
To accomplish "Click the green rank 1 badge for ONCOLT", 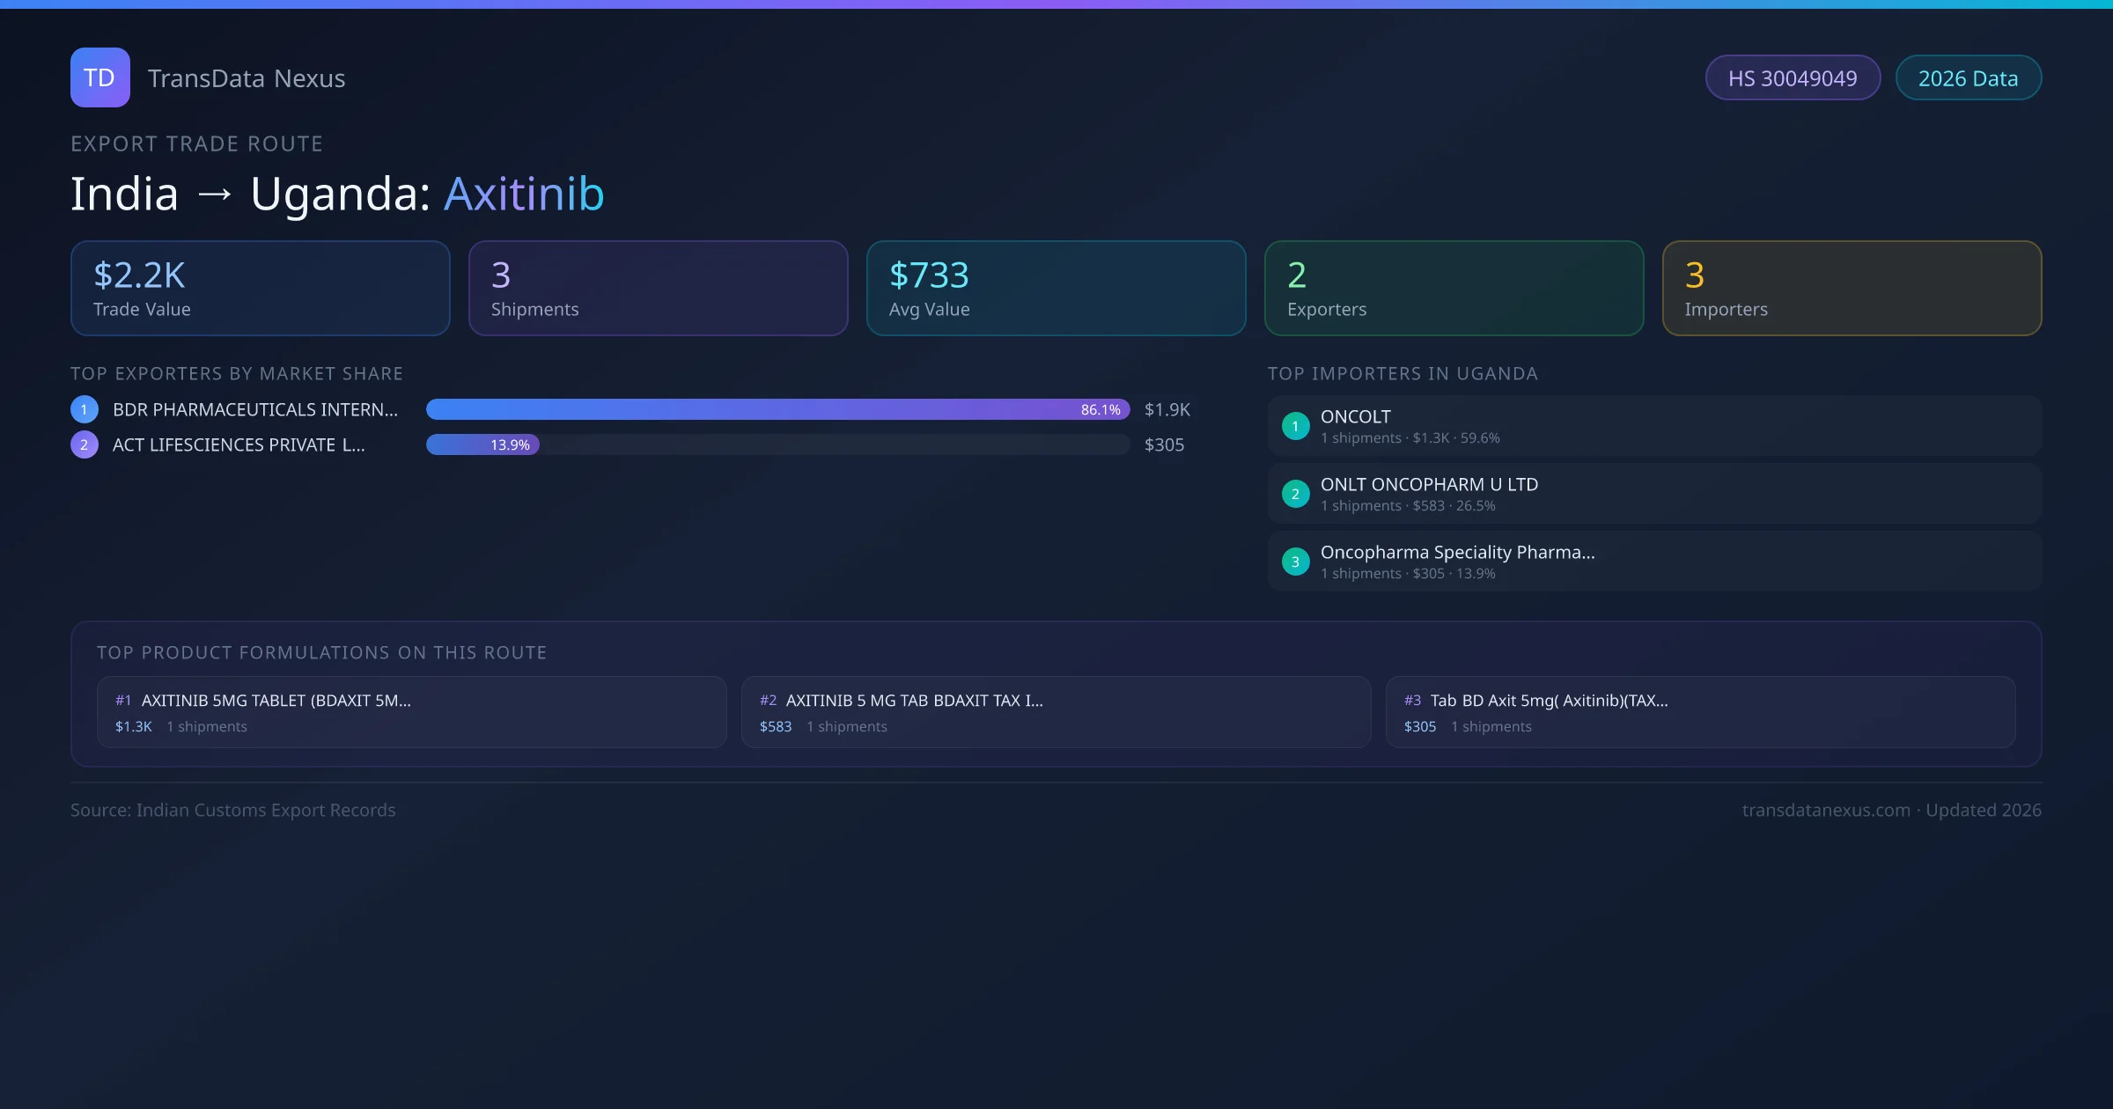I will point(1295,426).
